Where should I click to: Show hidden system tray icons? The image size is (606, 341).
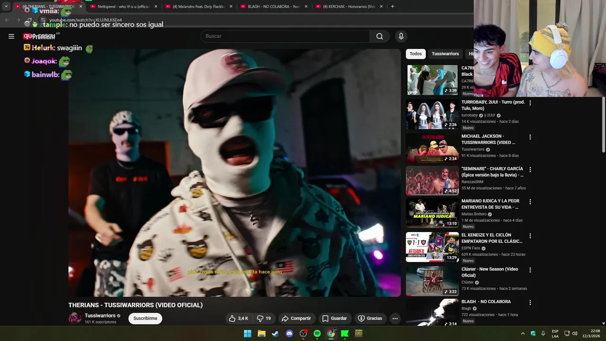coord(523,333)
